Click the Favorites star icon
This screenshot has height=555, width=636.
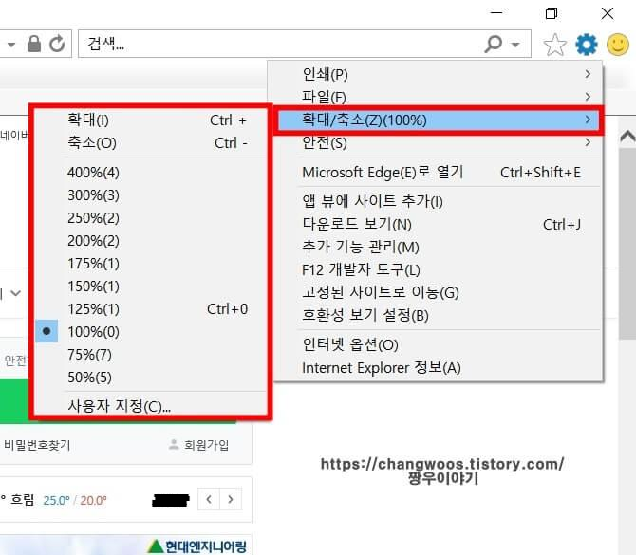(x=554, y=45)
